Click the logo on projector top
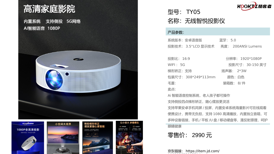 78,59
